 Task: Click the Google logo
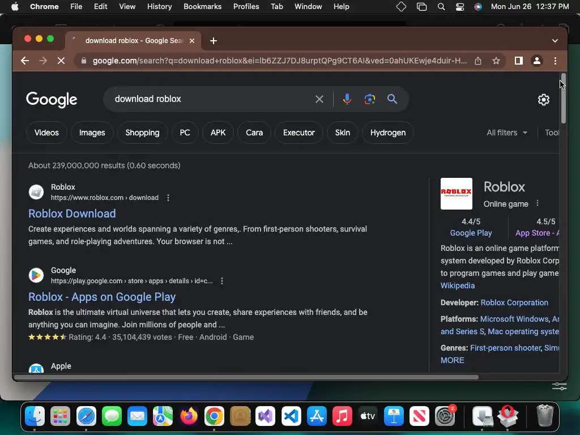click(x=52, y=100)
